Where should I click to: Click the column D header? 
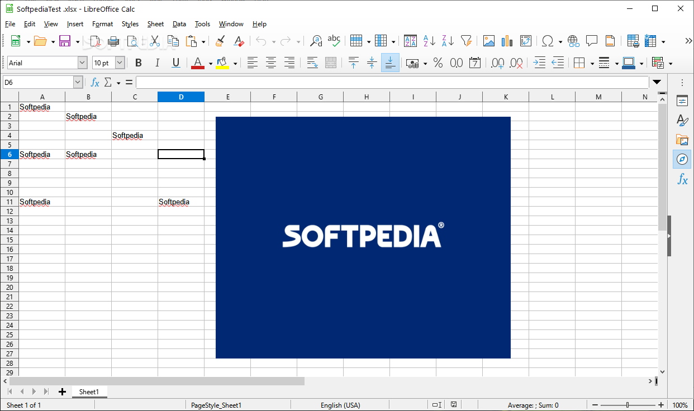[x=181, y=97]
